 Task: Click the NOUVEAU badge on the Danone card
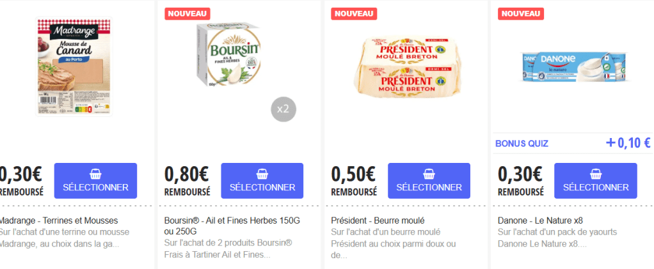pyautogui.click(x=522, y=13)
